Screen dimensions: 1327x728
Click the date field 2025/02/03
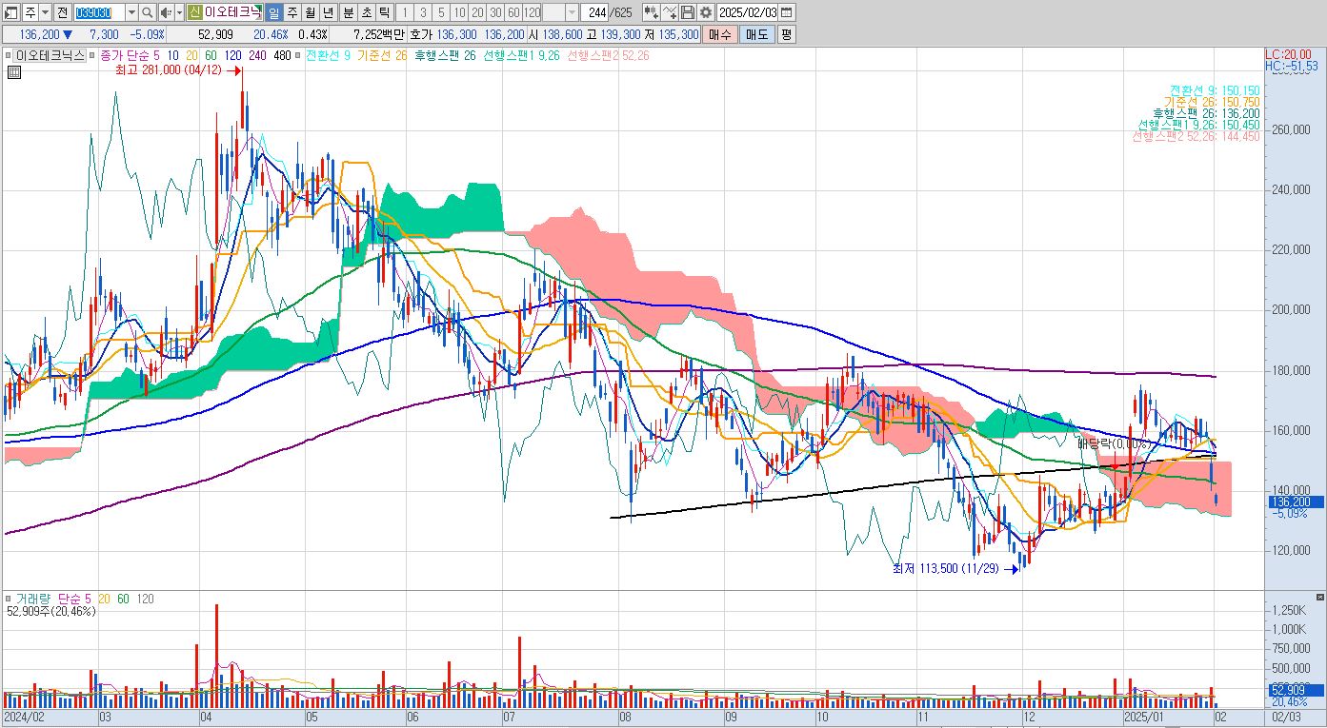coord(749,12)
